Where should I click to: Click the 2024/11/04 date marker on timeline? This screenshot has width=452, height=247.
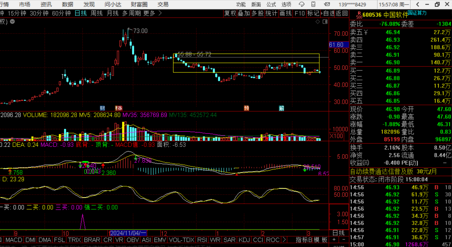click(128, 233)
